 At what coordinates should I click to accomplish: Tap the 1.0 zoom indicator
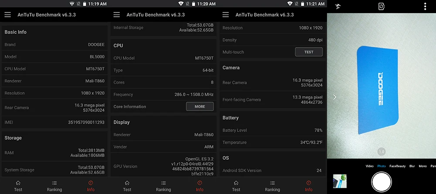tap(381, 152)
